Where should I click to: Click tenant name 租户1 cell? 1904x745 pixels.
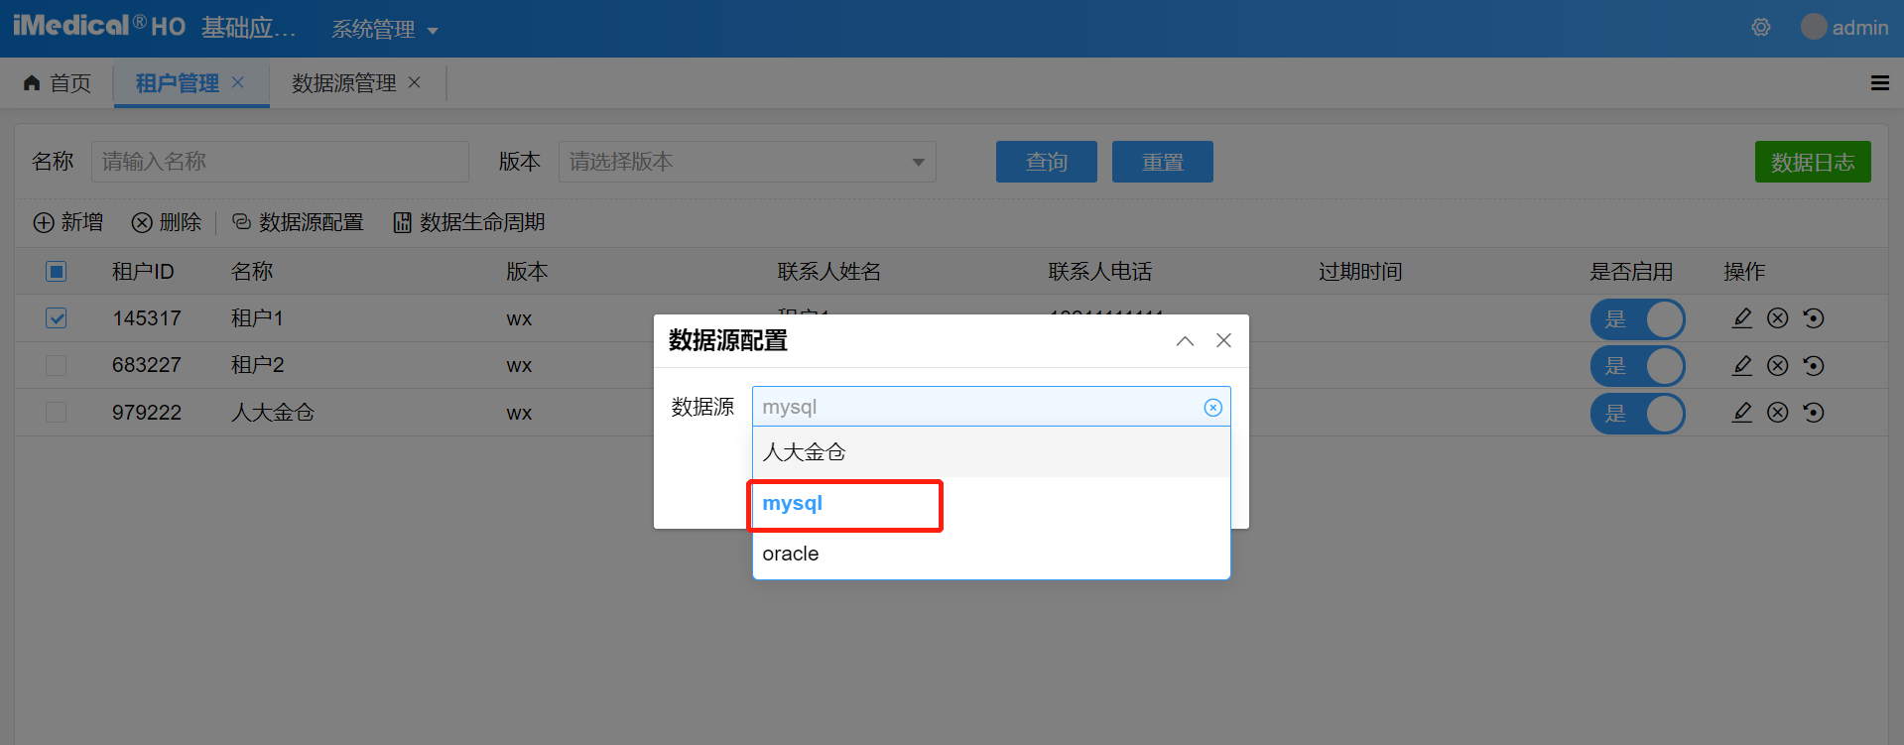tap(257, 318)
